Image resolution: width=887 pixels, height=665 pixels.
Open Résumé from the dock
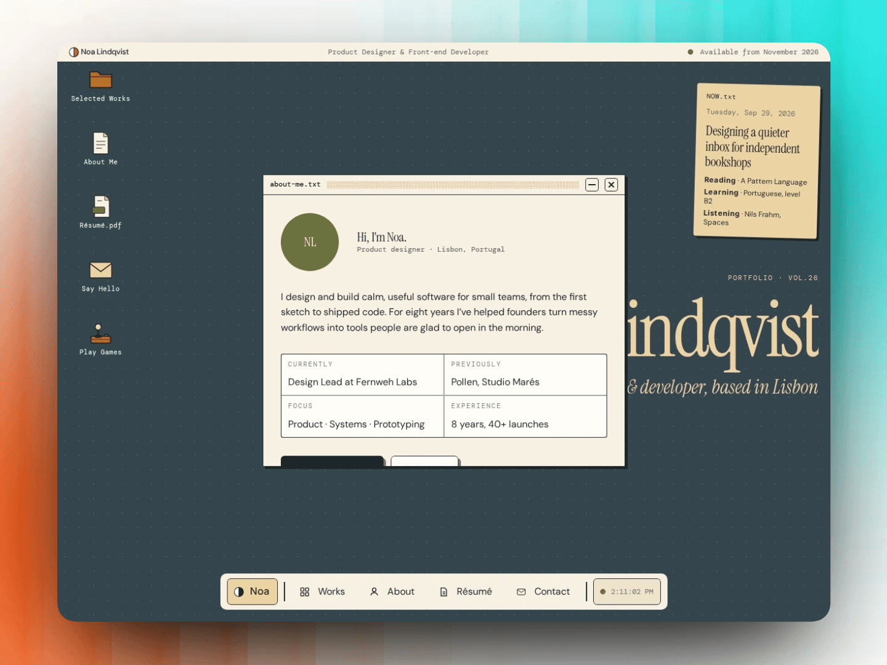click(x=466, y=592)
